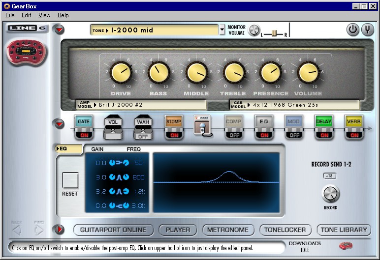Click the EQ frequency response graph

point(216,182)
